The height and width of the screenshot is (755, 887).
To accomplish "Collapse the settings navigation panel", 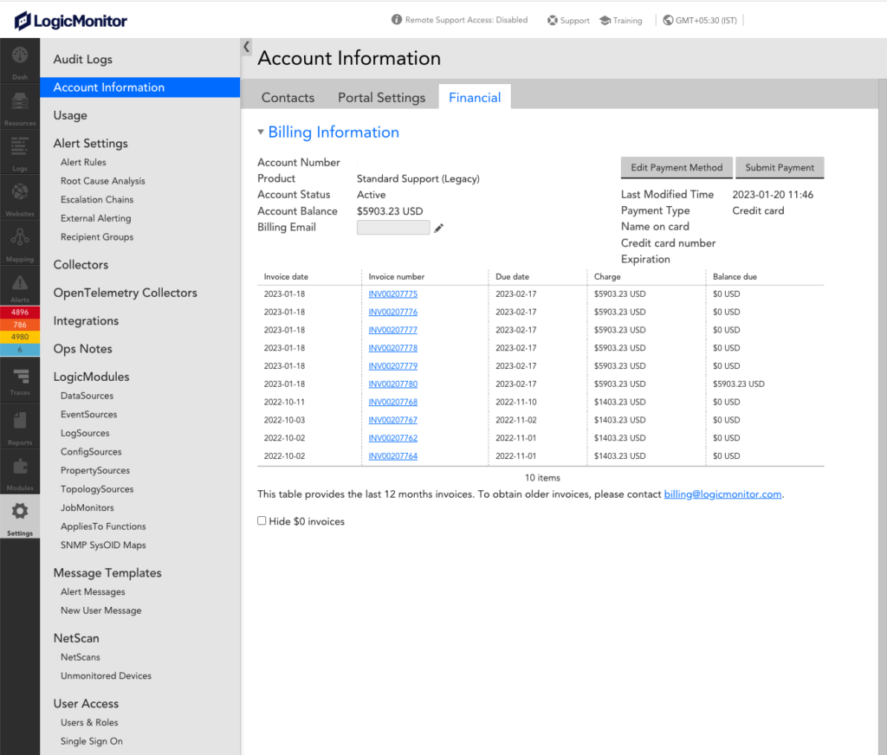I will click(x=247, y=47).
